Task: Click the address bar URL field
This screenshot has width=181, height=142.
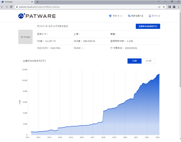Action: pyautogui.click(x=84, y=7)
